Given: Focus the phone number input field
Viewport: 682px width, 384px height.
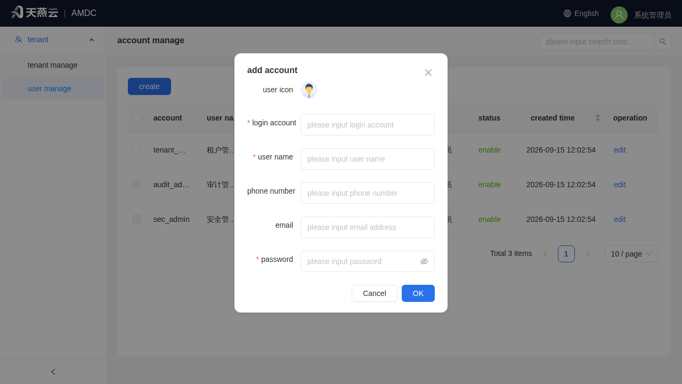Looking at the screenshot, I should (368, 193).
